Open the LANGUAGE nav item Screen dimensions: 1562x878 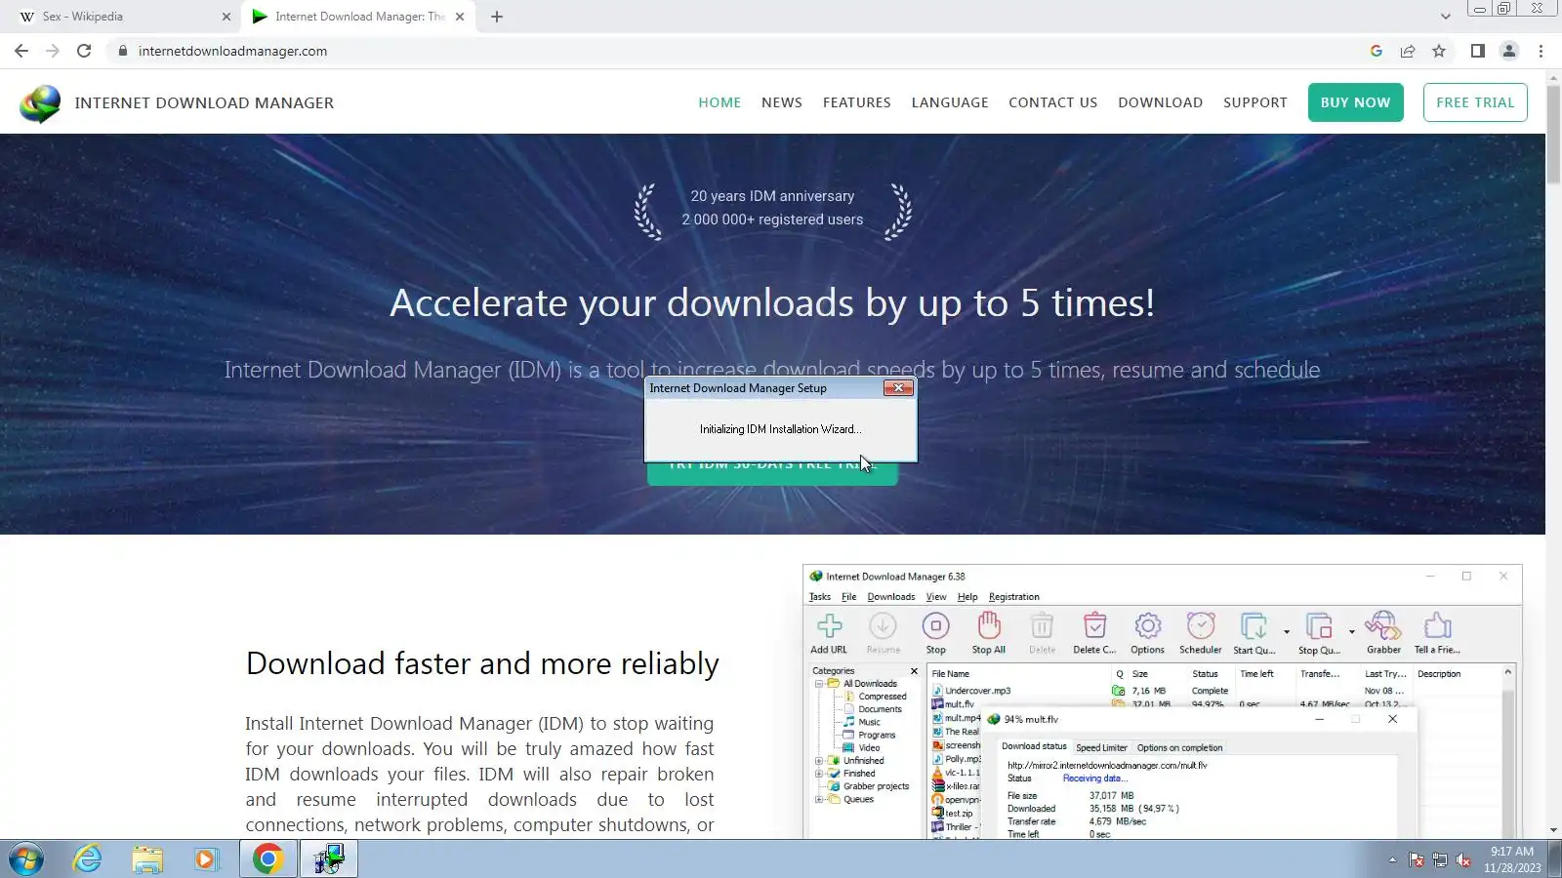950,102
